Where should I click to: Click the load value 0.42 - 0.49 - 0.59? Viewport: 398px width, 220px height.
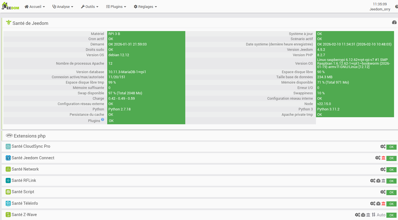[x=122, y=99]
